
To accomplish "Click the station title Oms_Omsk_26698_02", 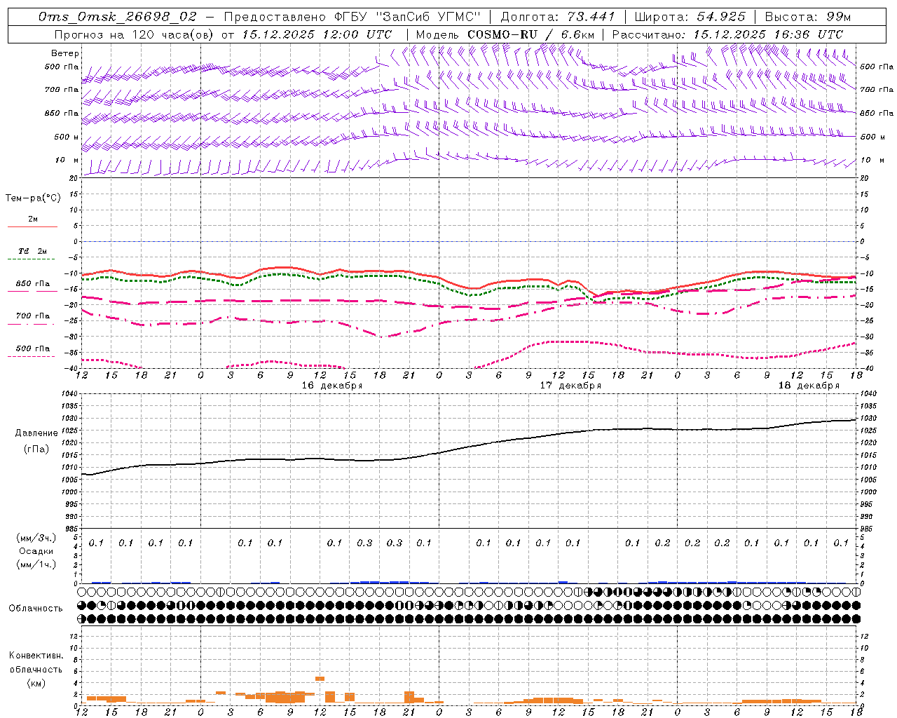I will [x=118, y=17].
